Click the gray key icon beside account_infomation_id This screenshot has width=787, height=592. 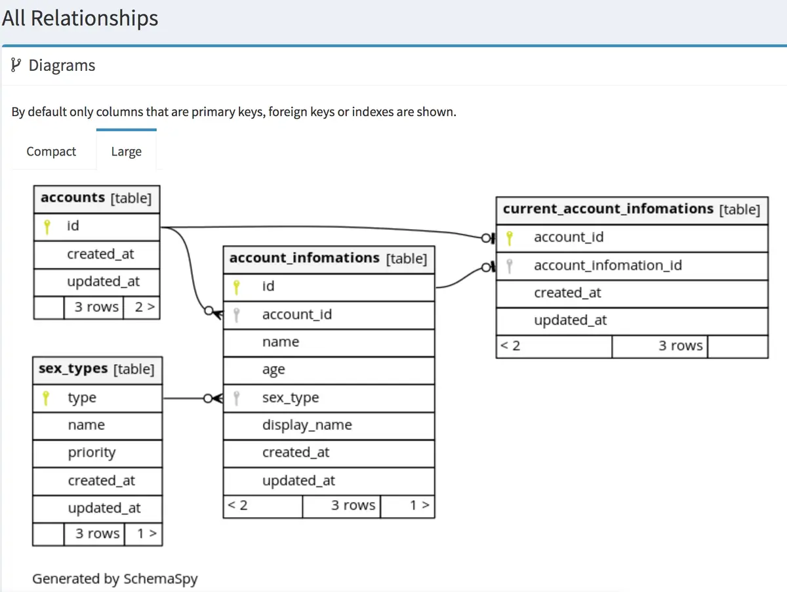tap(510, 266)
